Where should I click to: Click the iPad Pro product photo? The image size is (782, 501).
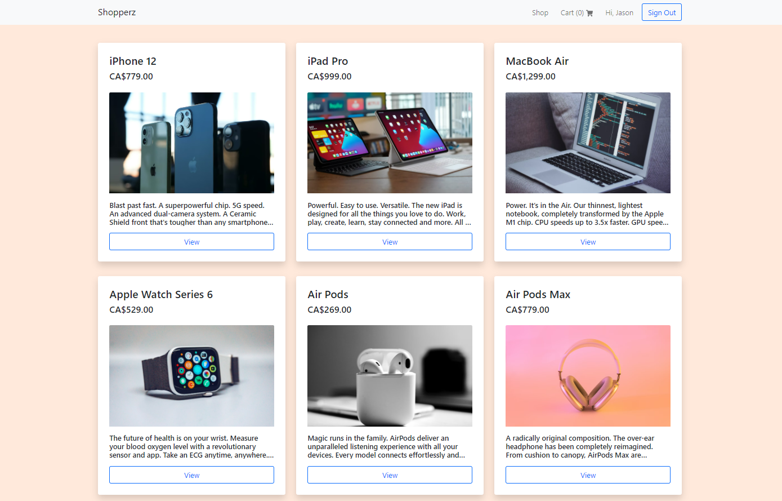390,143
